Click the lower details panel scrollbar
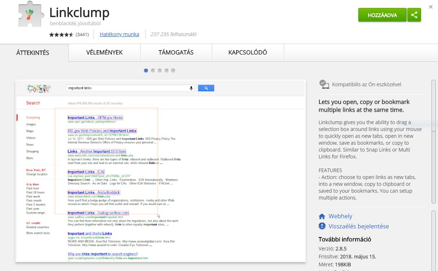Viewport: 438px width, 271px height. (x=434, y=241)
